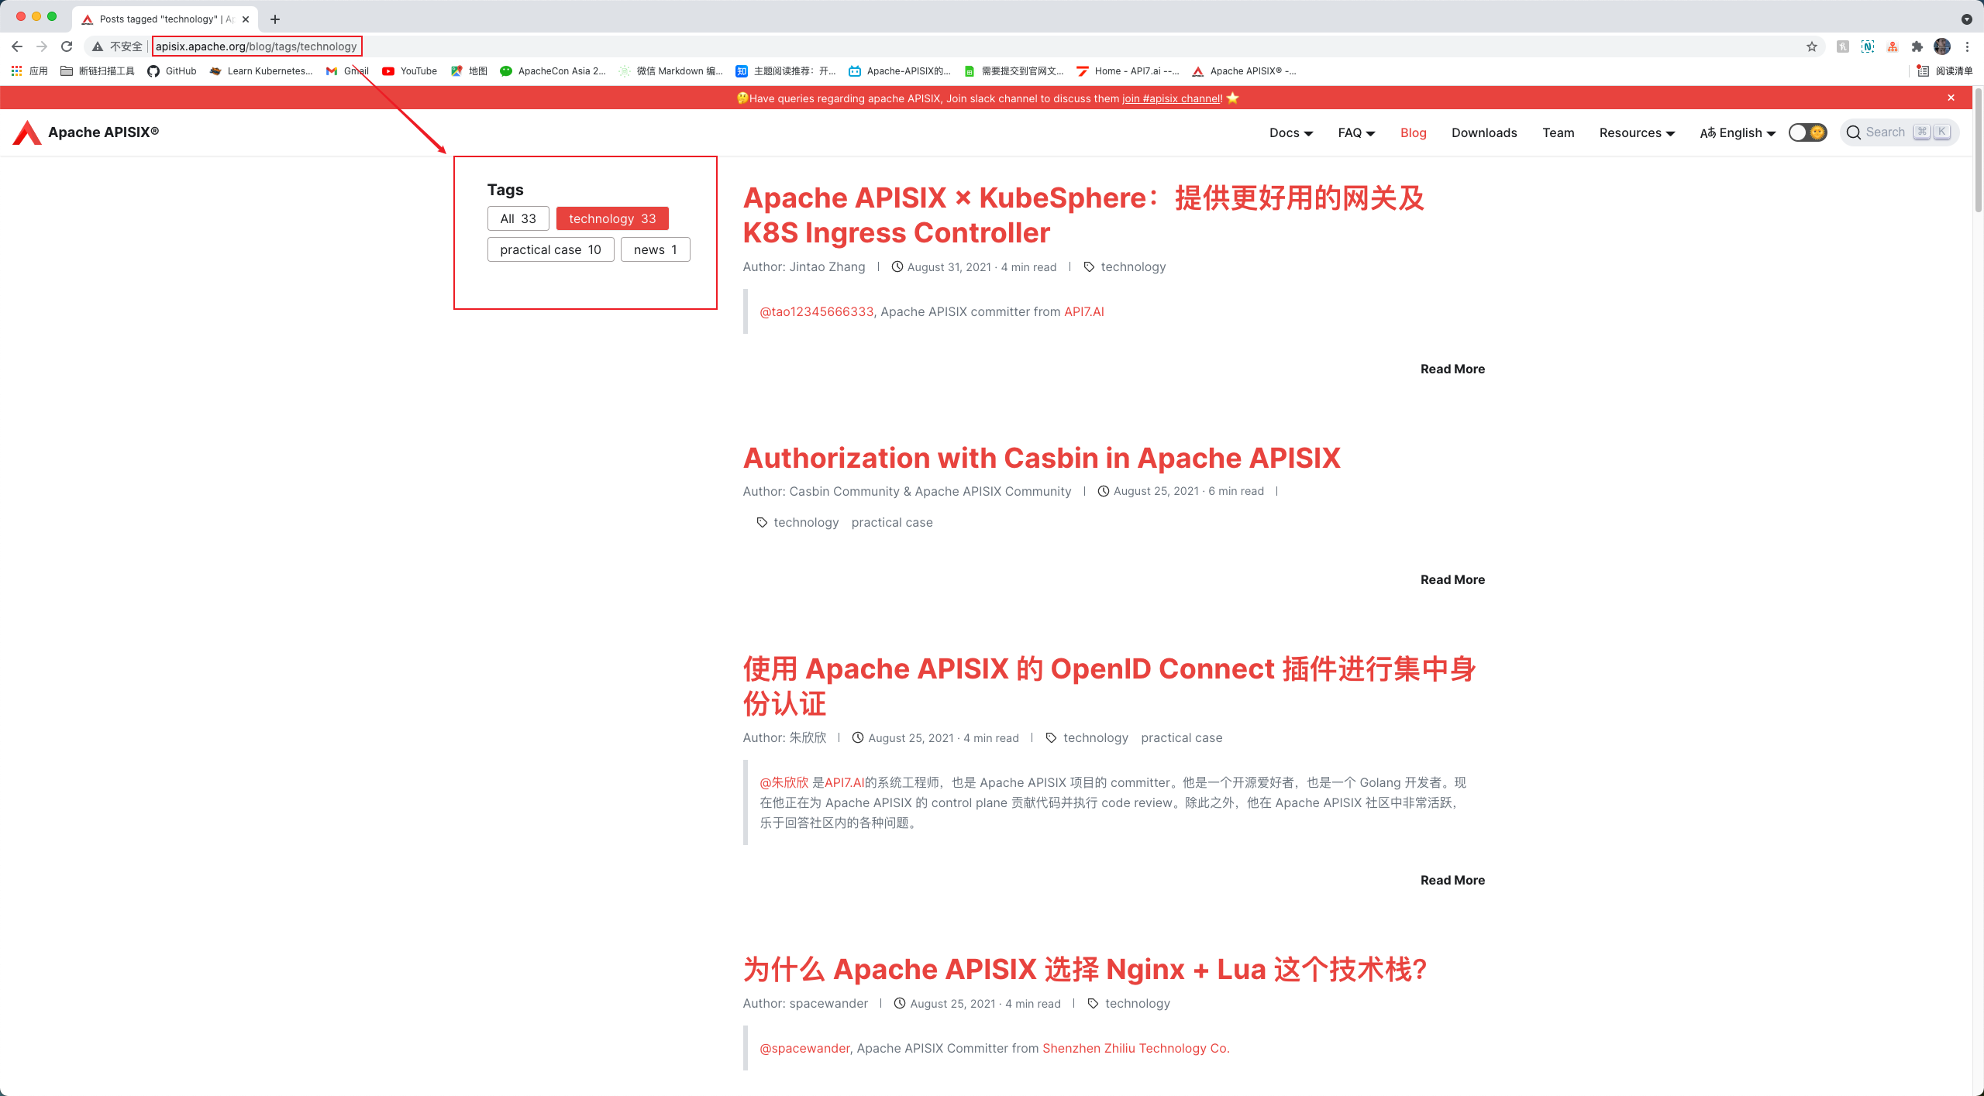Open the YouTube bookmark
This screenshot has height=1096, width=1984.
[x=410, y=70]
